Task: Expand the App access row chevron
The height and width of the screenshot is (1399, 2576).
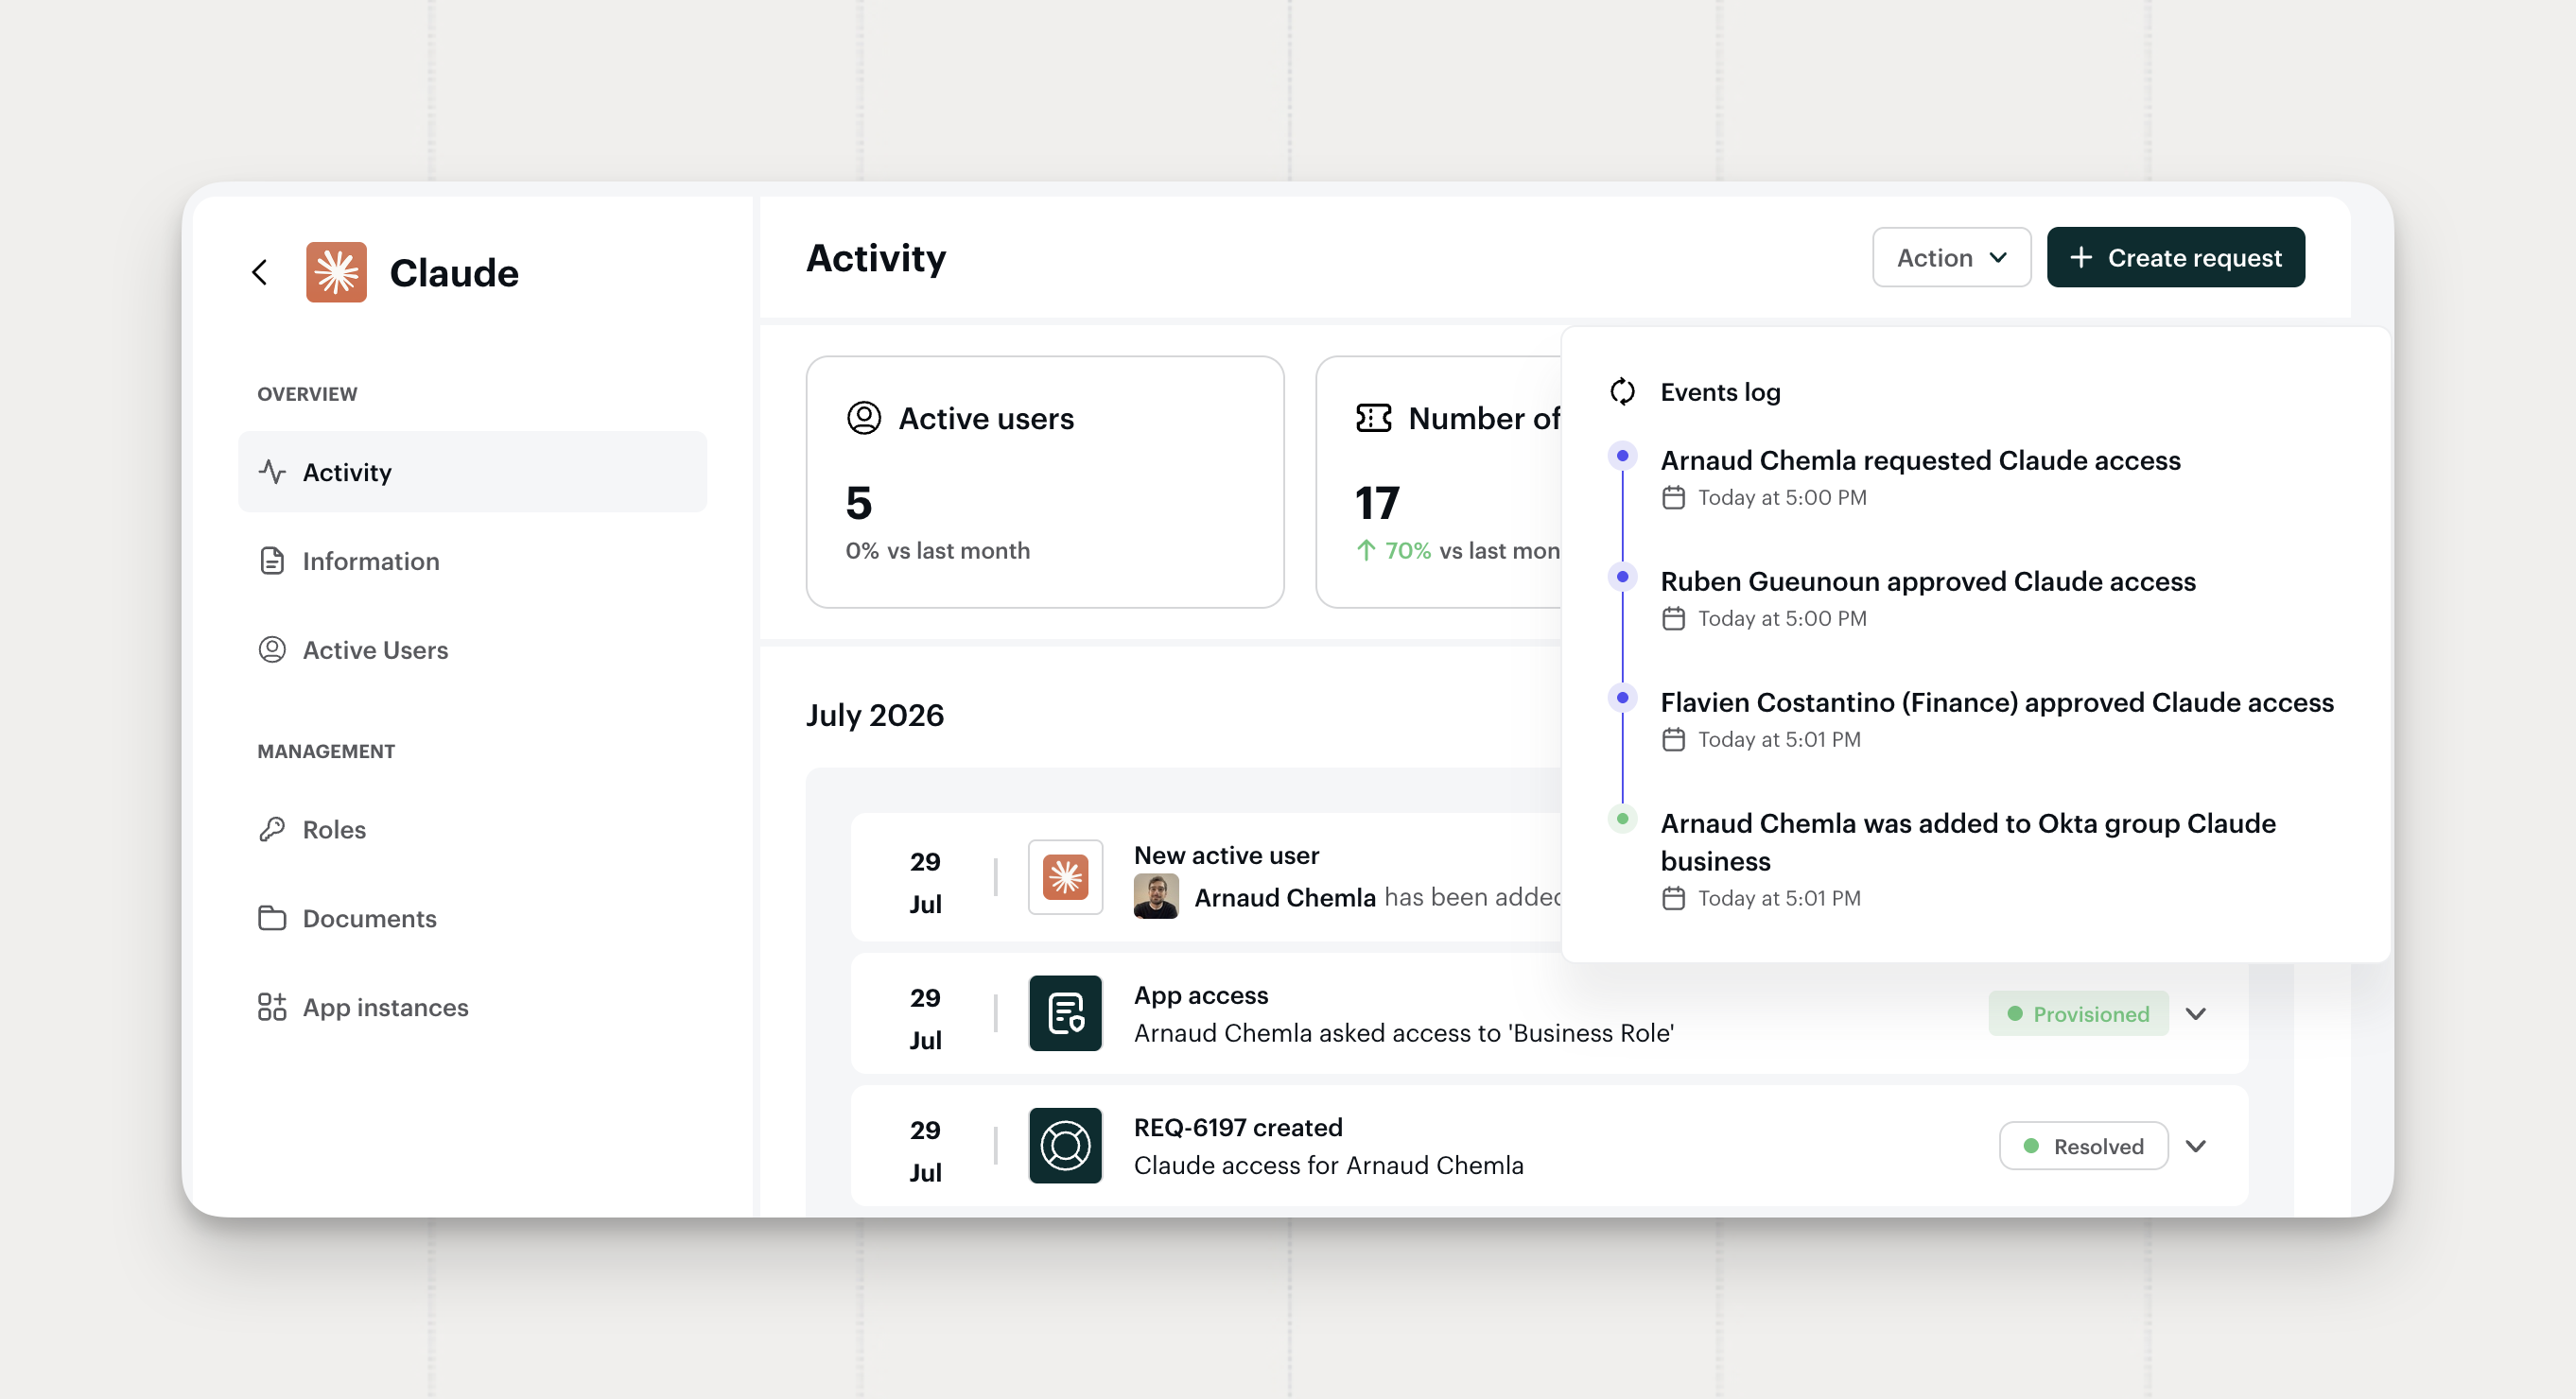Action: 2196,1013
